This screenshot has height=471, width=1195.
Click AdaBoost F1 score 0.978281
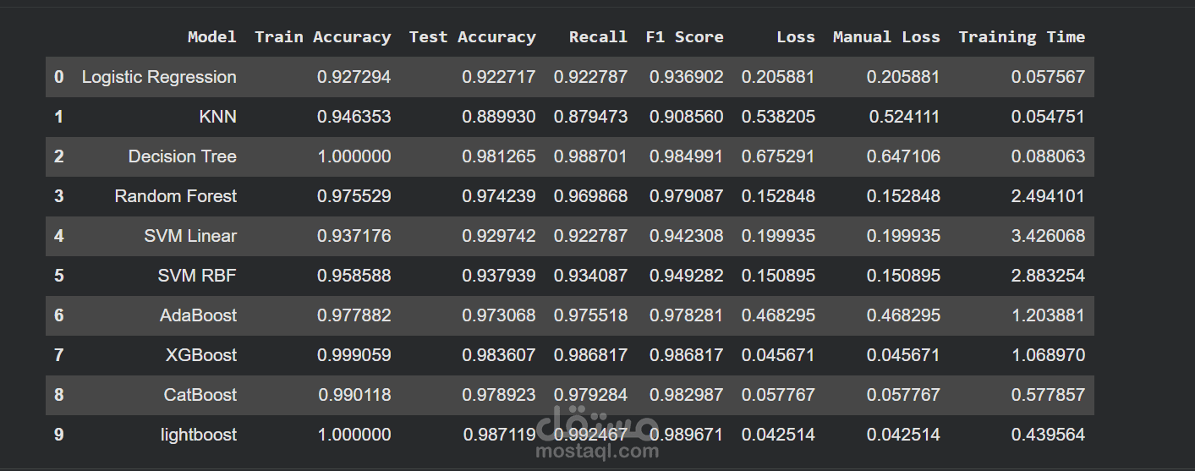(687, 315)
